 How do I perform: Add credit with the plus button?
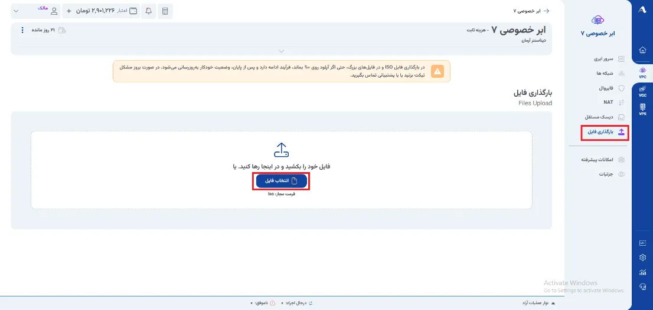[68, 11]
